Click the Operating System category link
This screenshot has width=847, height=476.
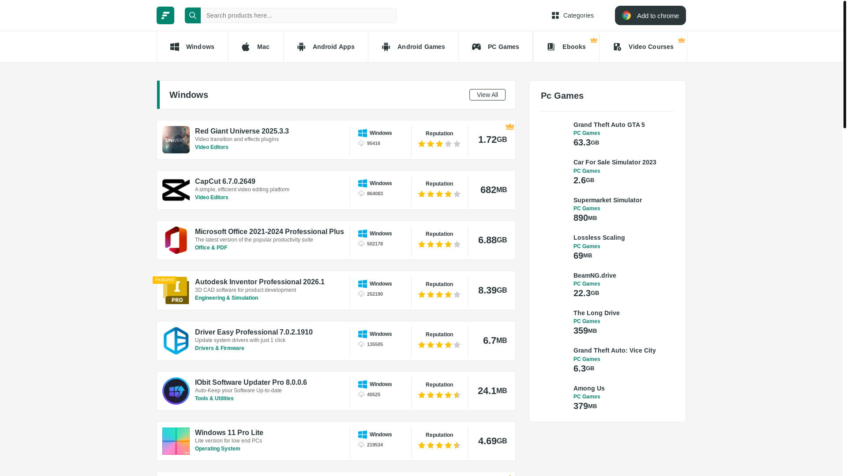coord(217,449)
